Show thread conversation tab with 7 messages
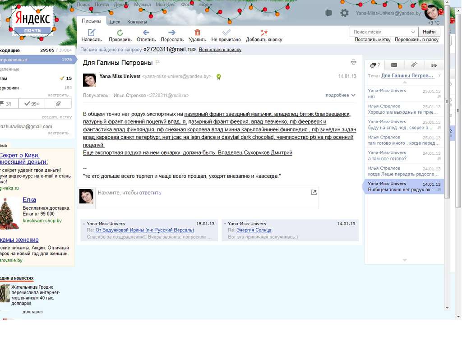This screenshot has width=462, height=355. point(375,65)
